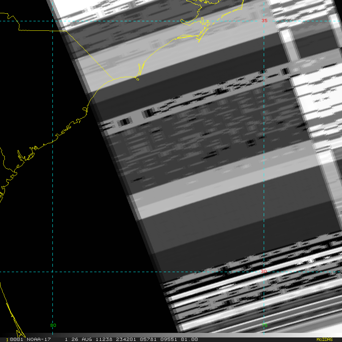
Task: Click the yellow McIDAS label
Action: (x=325, y=339)
